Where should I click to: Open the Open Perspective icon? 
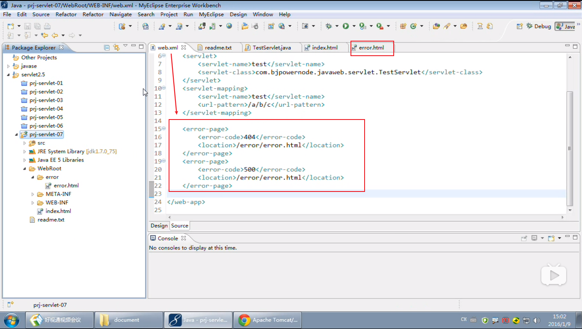(520, 26)
